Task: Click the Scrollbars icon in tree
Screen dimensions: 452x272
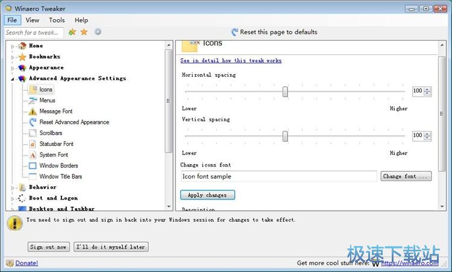Action: pos(33,133)
